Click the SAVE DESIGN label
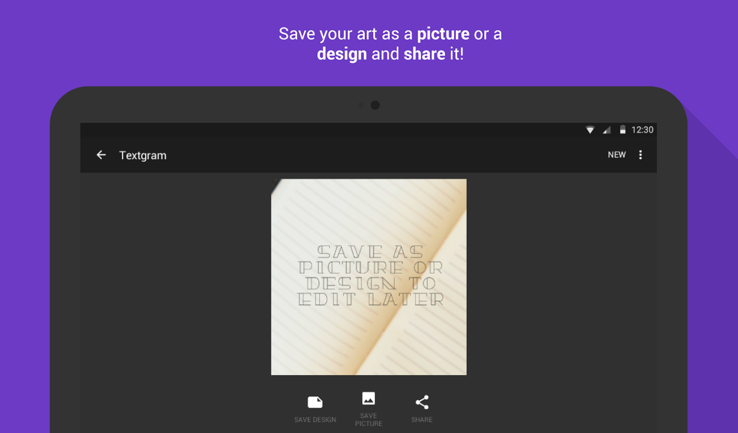Screen dimensions: 738x433 (315, 420)
